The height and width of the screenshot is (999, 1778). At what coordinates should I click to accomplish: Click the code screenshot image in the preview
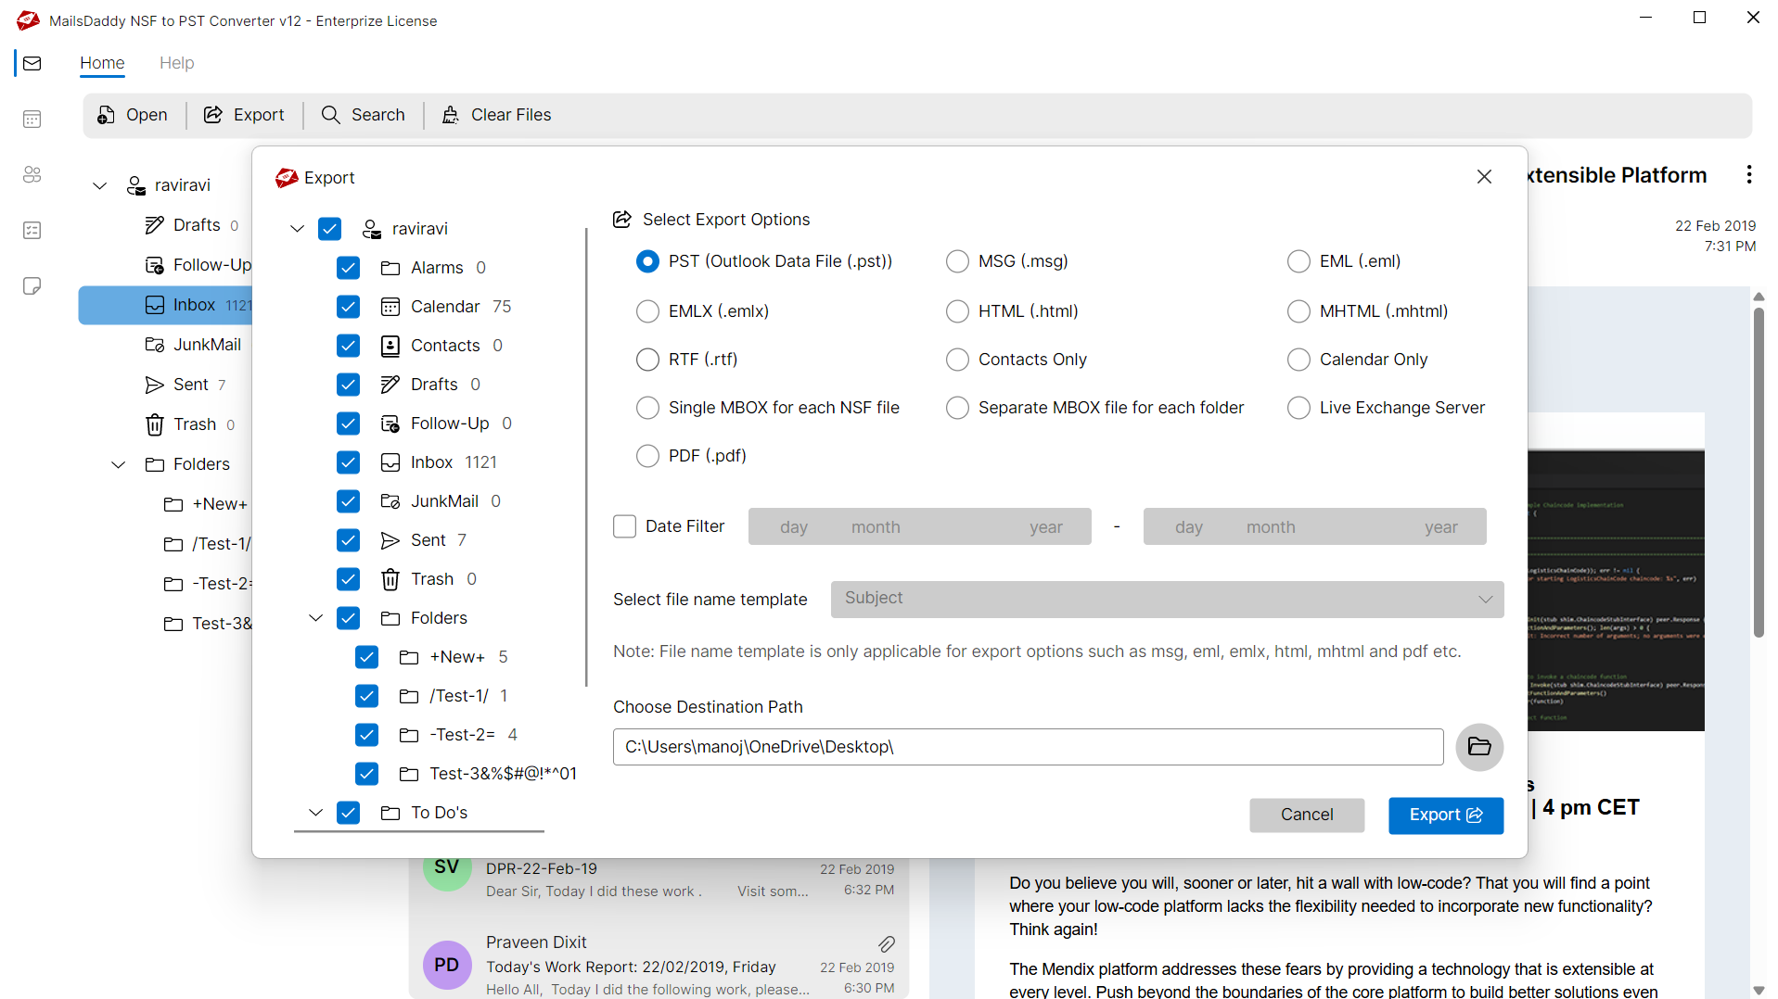pyautogui.click(x=1616, y=590)
